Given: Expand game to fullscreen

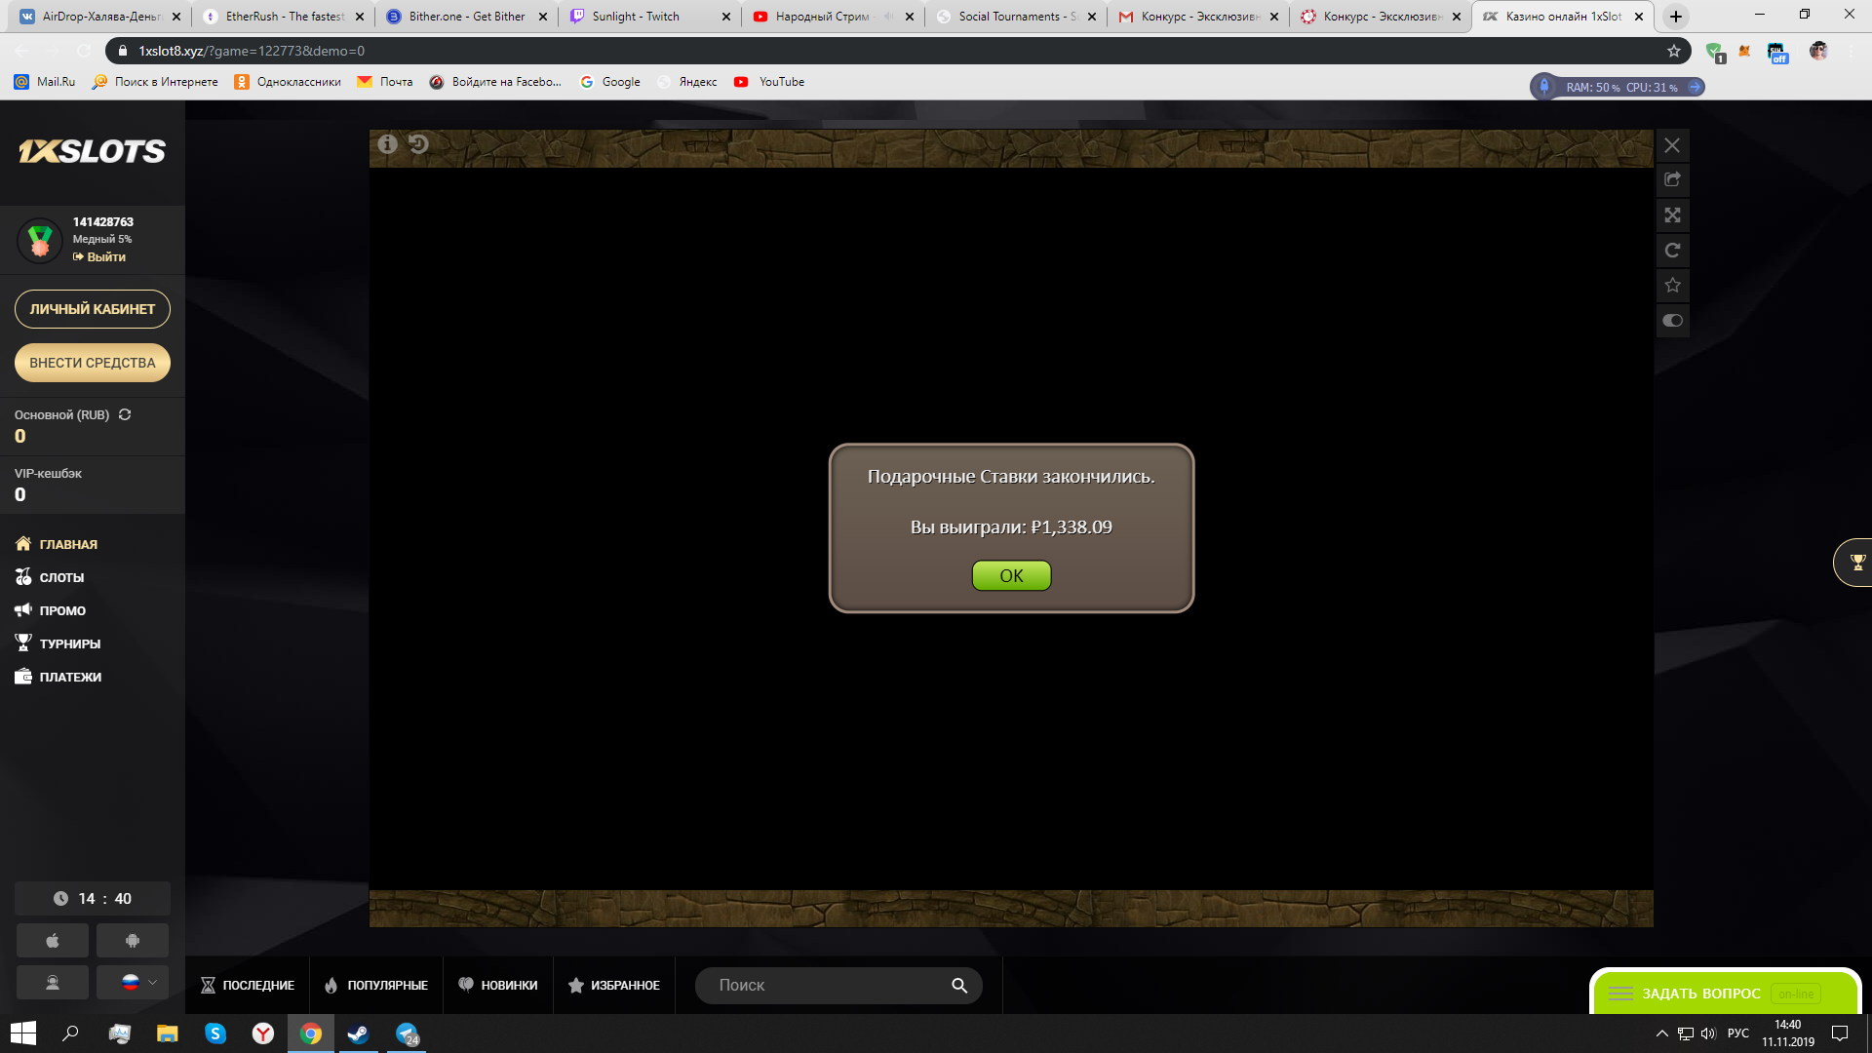Looking at the screenshot, I should point(1672,215).
